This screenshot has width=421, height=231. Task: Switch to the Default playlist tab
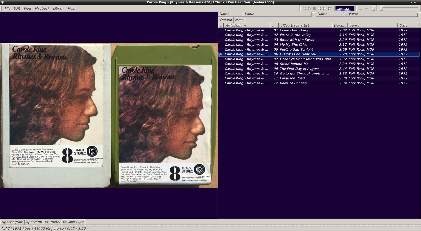click(x=226, y=20)
